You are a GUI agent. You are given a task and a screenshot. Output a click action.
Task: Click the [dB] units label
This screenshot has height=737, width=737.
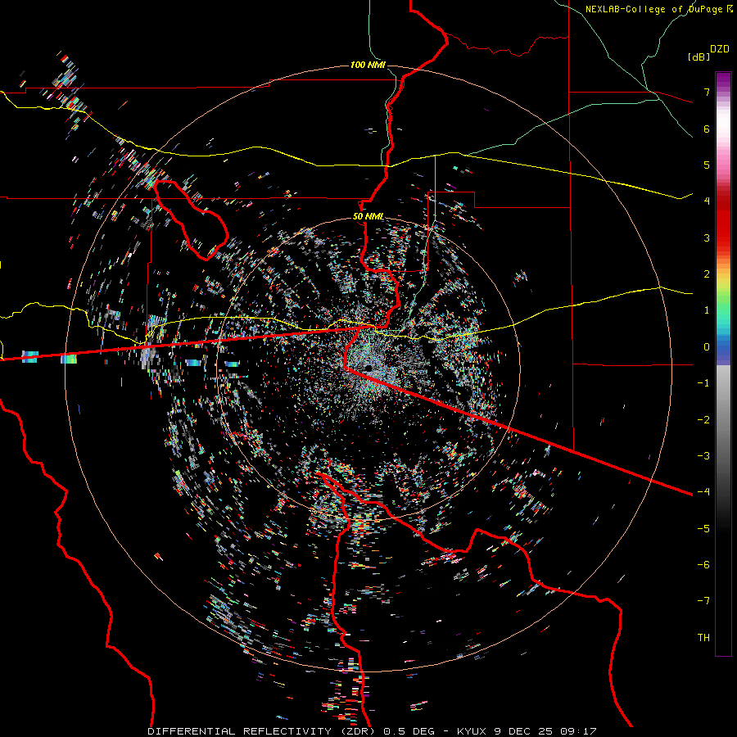(699, 57)
